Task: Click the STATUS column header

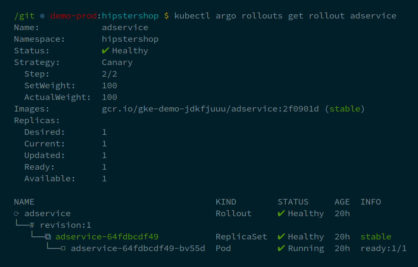Action: [x=293, y=202]
